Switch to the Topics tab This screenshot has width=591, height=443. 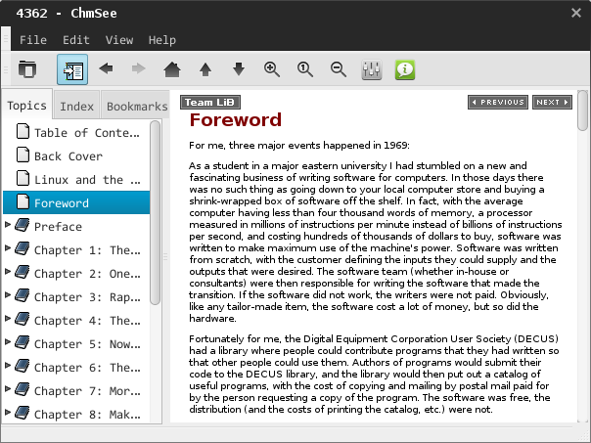click(26, 105)
